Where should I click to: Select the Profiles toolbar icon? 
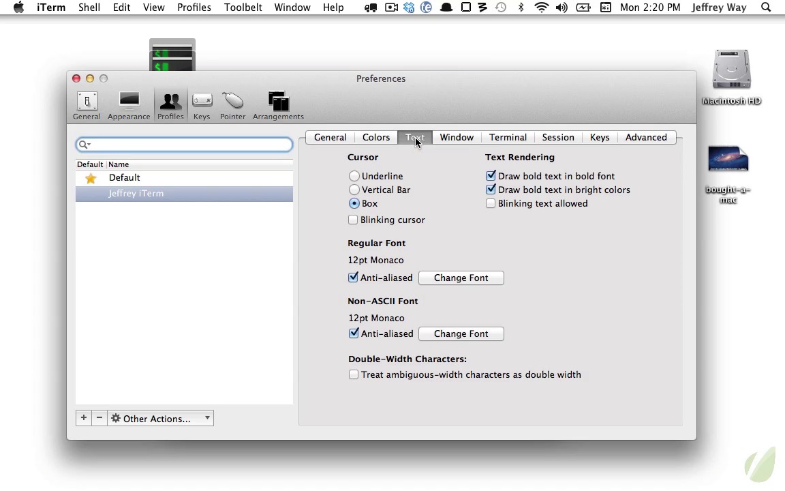(170, 106)
